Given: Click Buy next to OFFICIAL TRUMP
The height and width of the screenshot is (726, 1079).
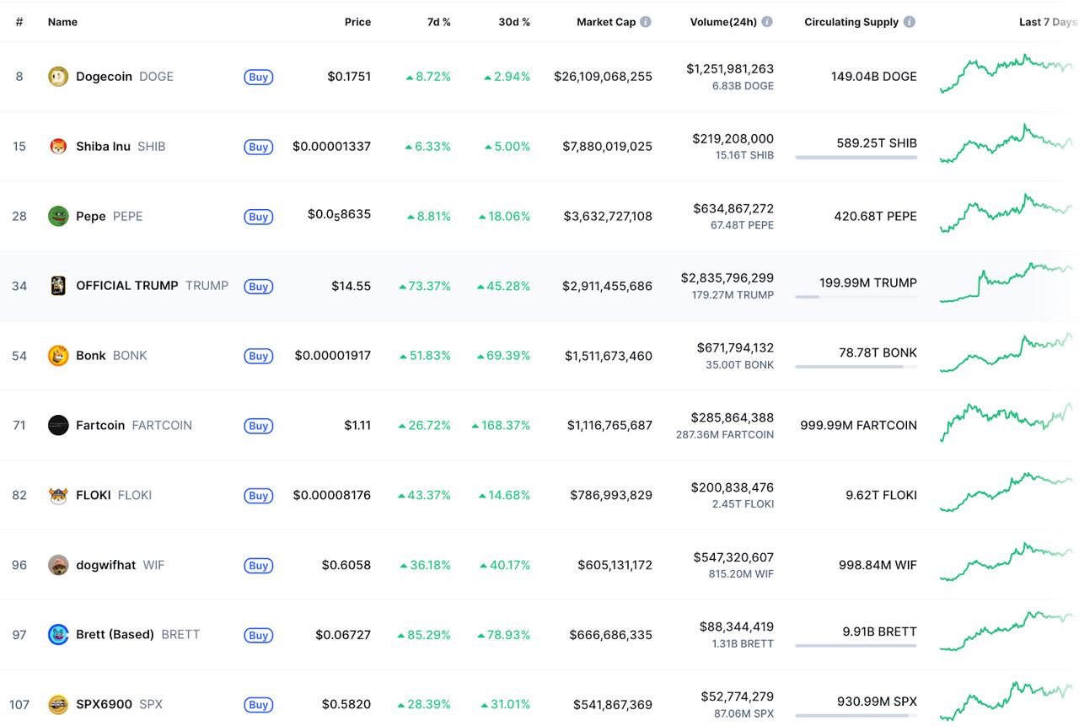Looking at the screenshot, I should point(258,286).
